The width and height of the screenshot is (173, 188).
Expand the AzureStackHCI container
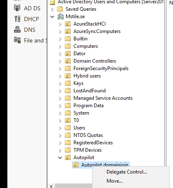[60, 24]
